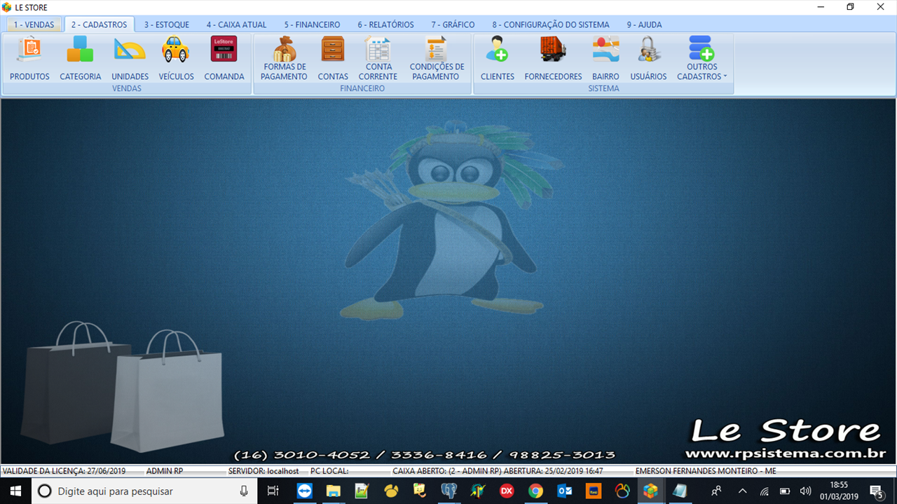Open the Categoria registration
Image resolution: width=897 pixels, height=504 pixels.
(x=80, y=59)
